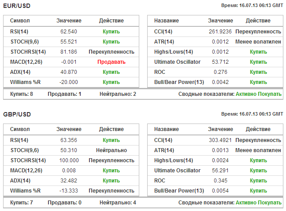286x211 pixels.
Task: Click the CCI value 303.4921
Action: point(219,140)
